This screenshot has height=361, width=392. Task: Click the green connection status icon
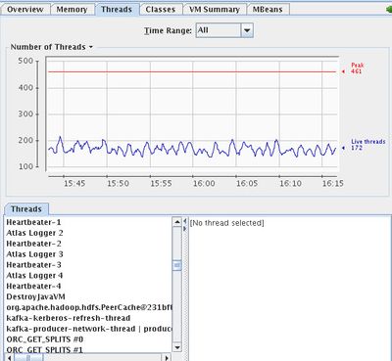[x=389, y=9]
